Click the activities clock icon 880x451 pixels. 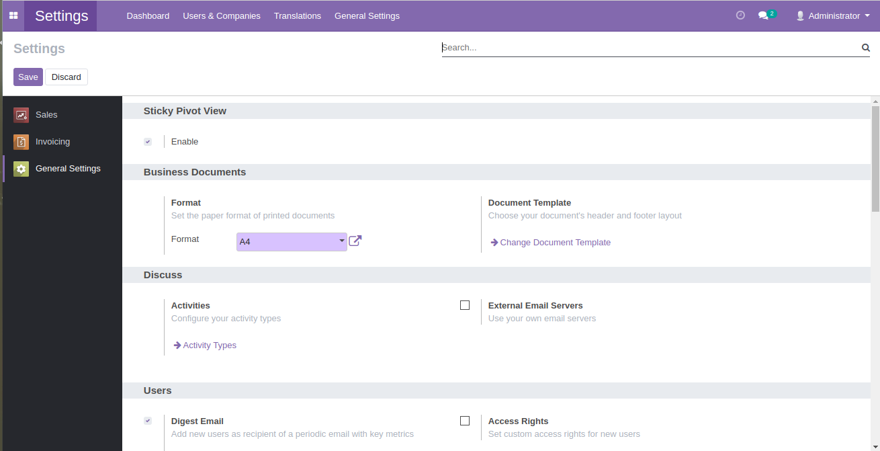[740, 15]
